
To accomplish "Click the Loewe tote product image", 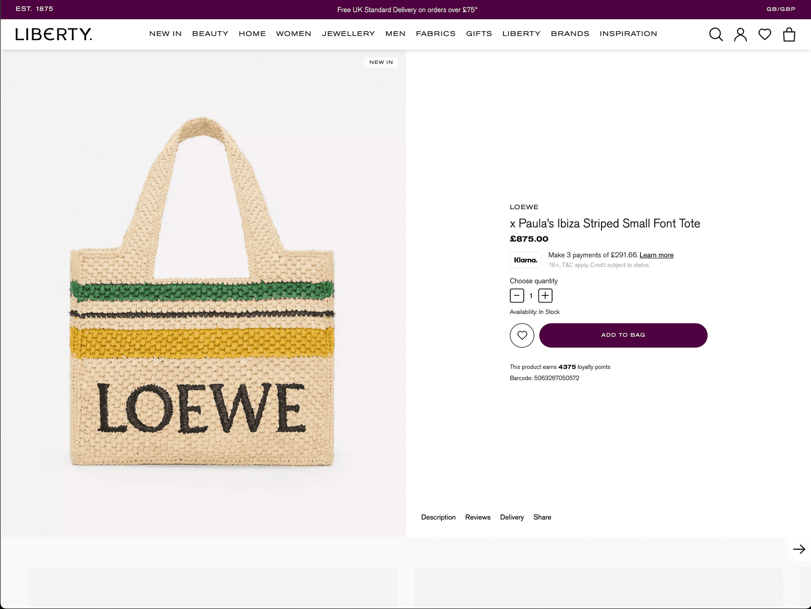I will (202, 292).
